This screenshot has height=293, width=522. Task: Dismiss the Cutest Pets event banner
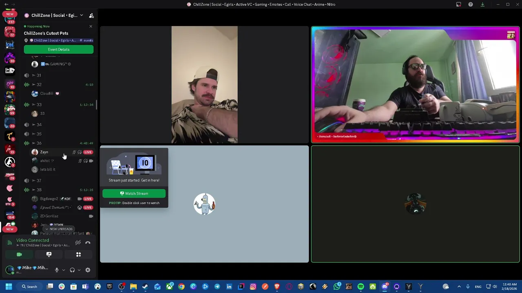tap(91, 26)
